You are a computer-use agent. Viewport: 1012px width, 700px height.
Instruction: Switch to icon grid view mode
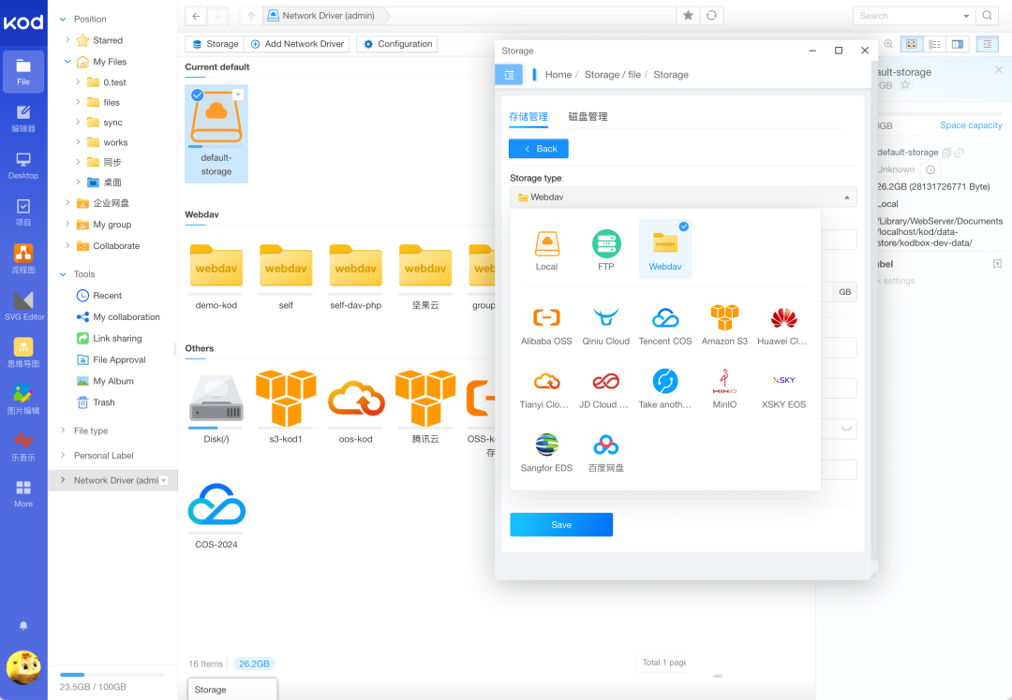coord(910,44)
